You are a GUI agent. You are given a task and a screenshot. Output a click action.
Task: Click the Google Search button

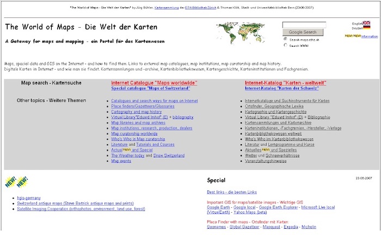[x=303, y=32]
